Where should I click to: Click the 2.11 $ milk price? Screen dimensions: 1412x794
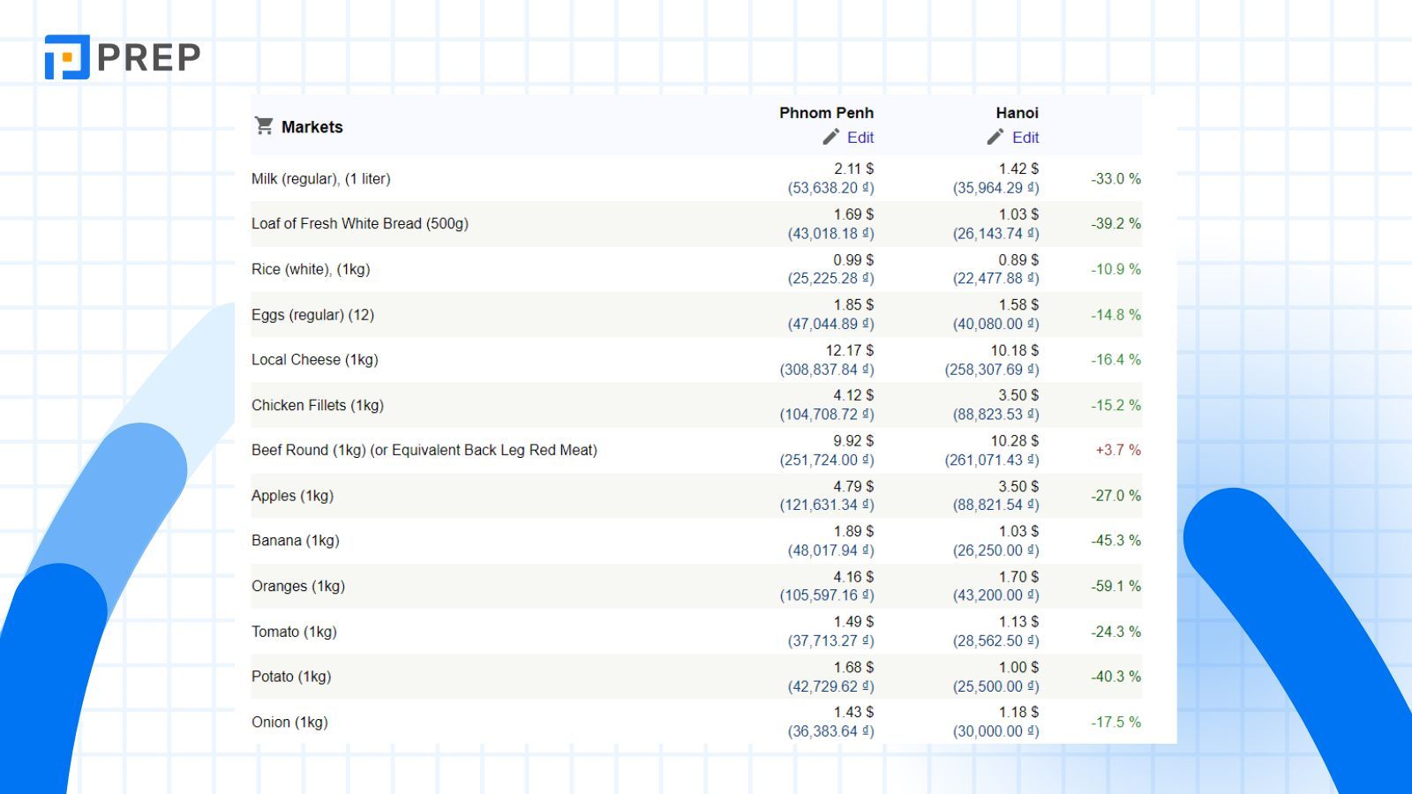(853, 169)
